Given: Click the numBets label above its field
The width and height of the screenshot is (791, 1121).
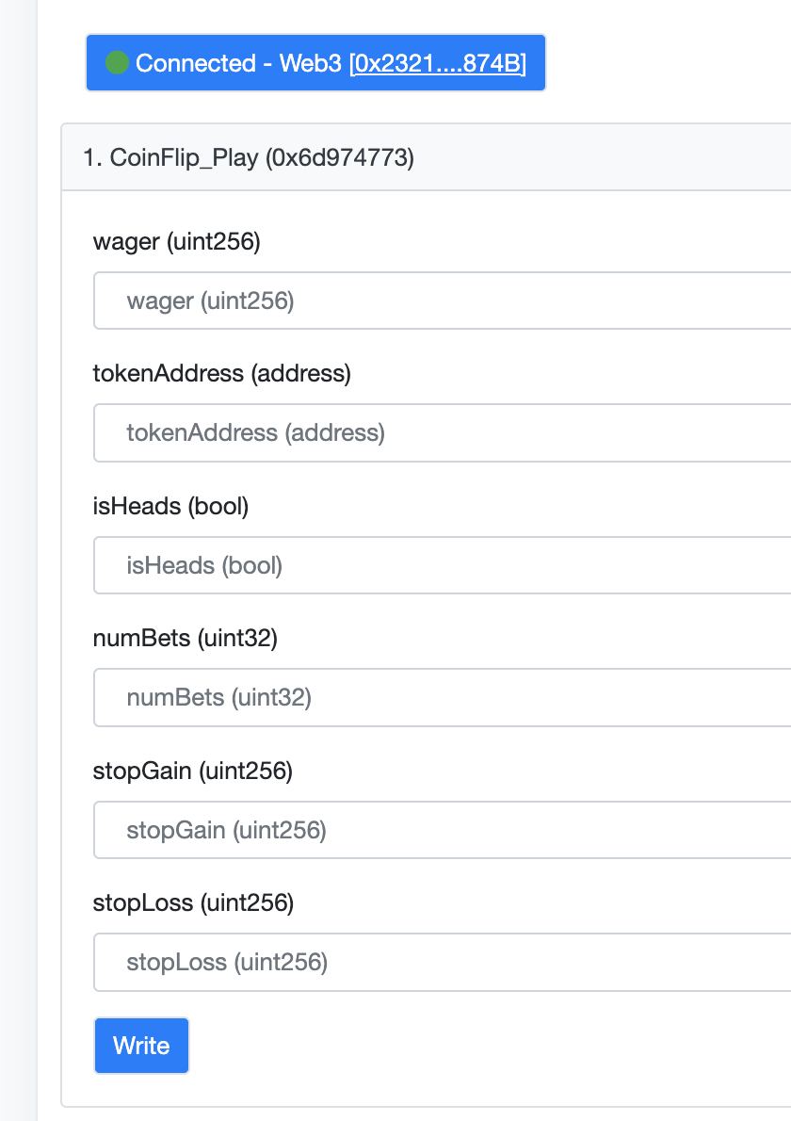Looking at the screenshot, I should (185, 639).
